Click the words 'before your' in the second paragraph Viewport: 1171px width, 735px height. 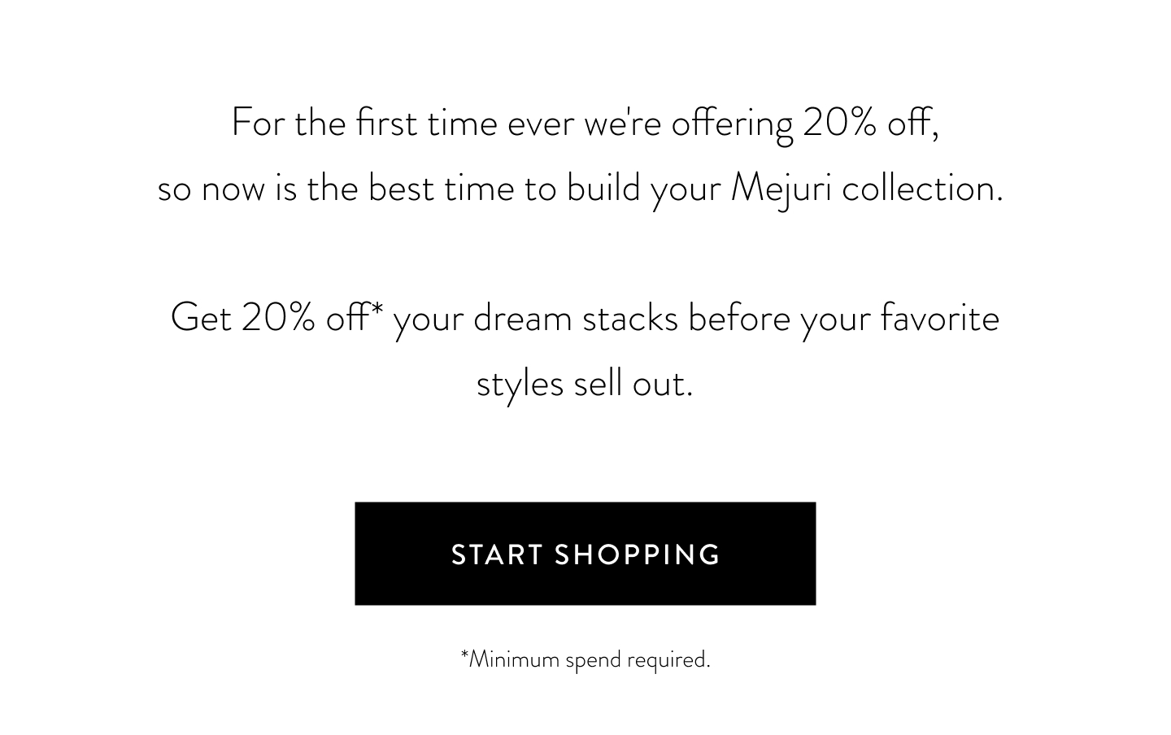coord(780,318)
